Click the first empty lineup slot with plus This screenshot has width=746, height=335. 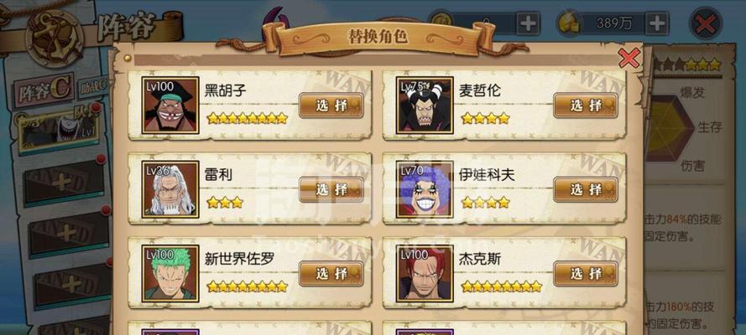pos(65,183)
